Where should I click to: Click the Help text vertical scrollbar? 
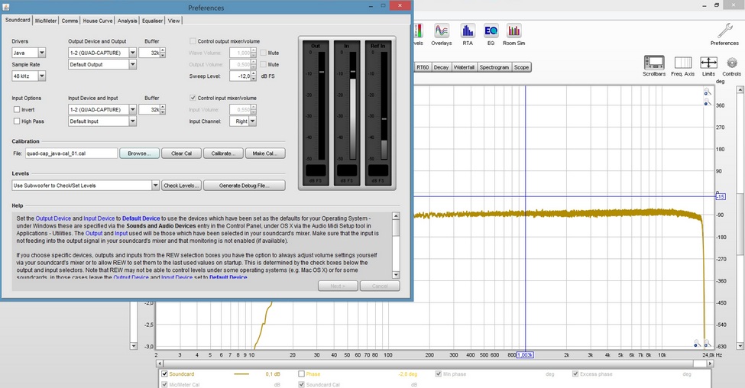(x=396, y=245)
